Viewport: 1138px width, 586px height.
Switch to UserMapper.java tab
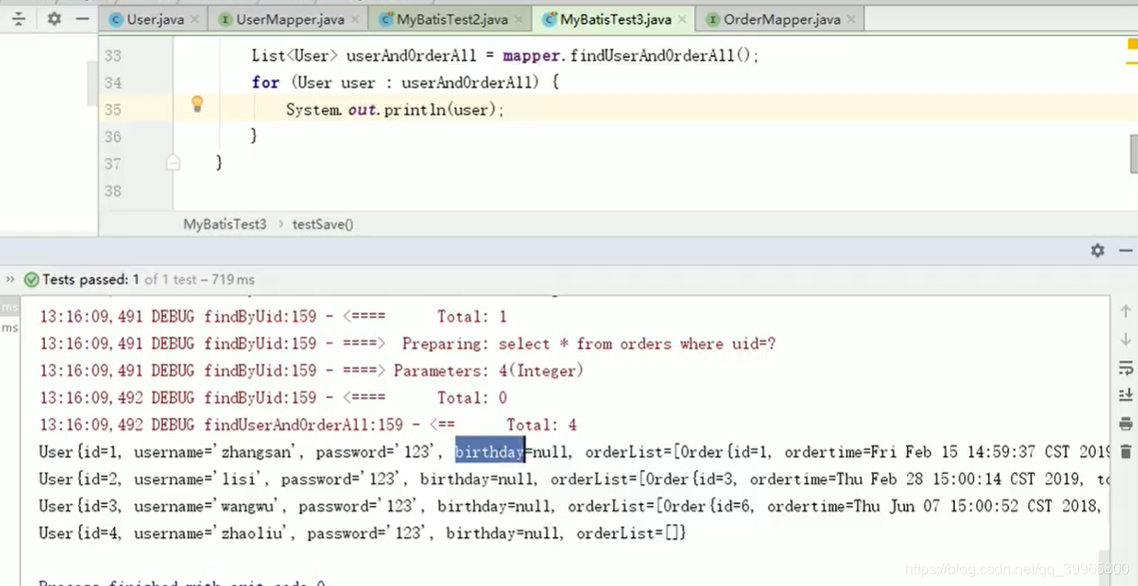coord(290,19)
